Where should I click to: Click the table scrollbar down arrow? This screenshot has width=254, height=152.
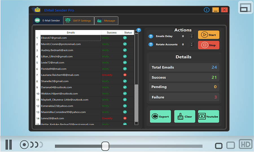click(x=136, y=123)
